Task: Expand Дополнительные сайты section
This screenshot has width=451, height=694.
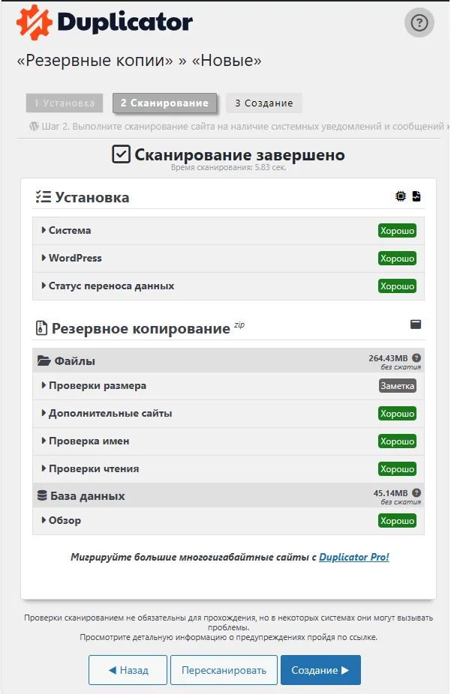Action: click(x=228, y=414)
